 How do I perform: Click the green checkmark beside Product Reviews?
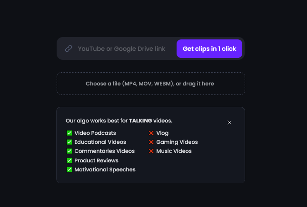(69, 160)
